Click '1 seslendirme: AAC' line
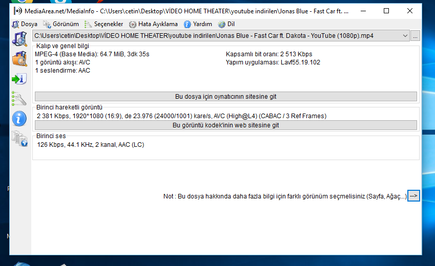The height and width of the screenshot is (266, 435). tap(63, 71)
